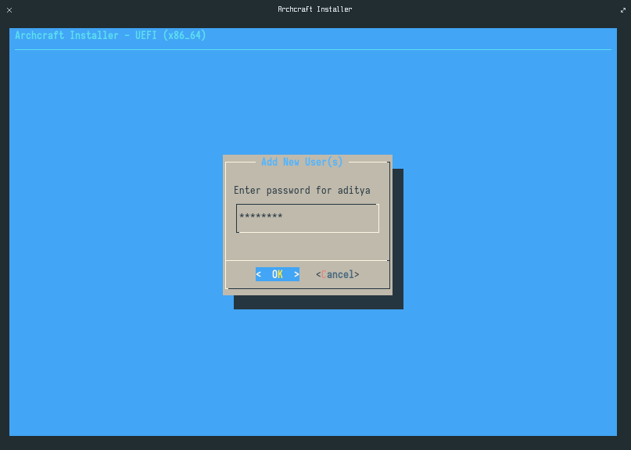The image size is (631, 450).
Task: Click the 'Archcraft Installer' window title bar text
Action: point(314,9)
